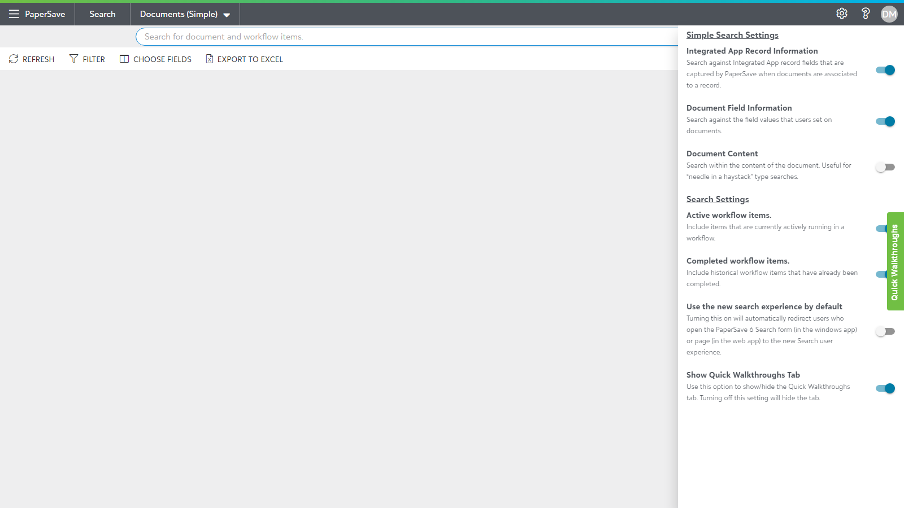Click the Refresh icon
The width and height of the screenshot is (904, 508).
point(14,59)
